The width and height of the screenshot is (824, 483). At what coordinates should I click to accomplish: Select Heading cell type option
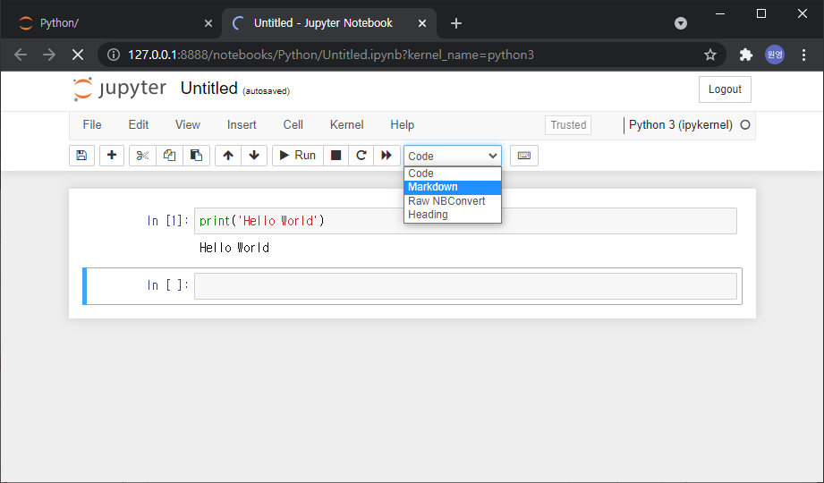coord(453,215)
